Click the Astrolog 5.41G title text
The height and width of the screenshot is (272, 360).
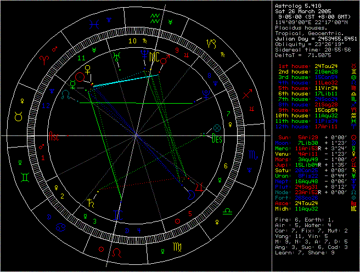pos(298,5)
